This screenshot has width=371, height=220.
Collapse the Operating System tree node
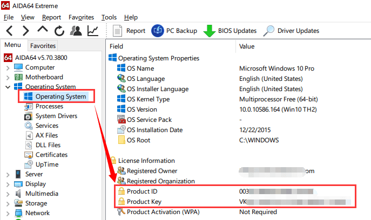pos(8,87)
